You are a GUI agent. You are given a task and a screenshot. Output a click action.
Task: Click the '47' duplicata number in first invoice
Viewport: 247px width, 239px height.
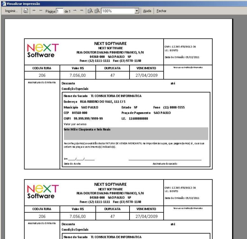pos(112,75)
